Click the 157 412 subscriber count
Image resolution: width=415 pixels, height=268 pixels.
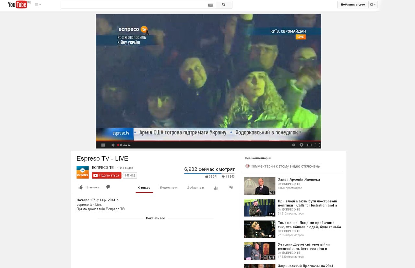130,175
